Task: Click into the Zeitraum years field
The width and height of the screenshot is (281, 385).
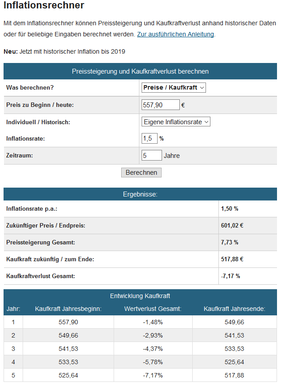Action: 152,155
